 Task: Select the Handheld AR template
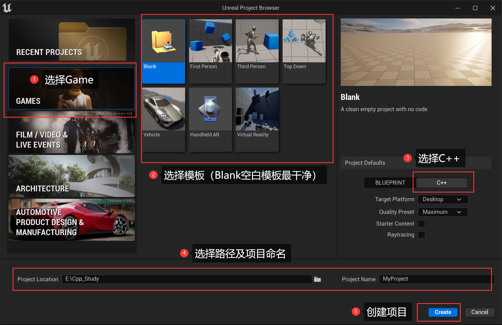210,120
